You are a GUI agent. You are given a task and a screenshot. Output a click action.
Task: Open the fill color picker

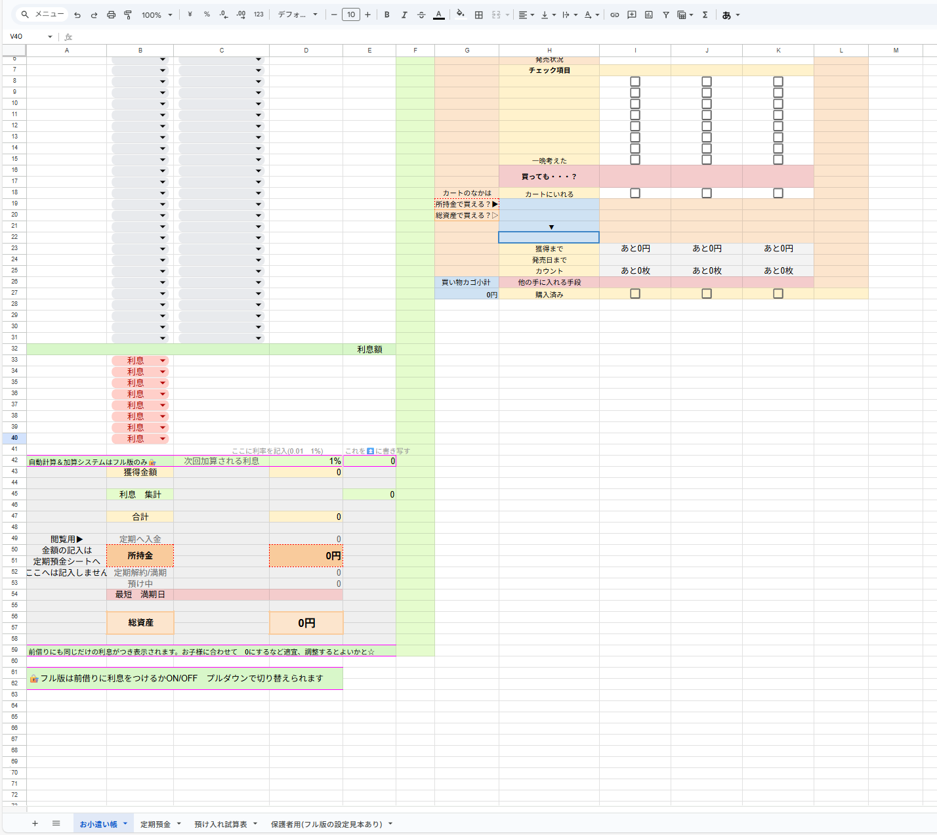pos(460,14)
